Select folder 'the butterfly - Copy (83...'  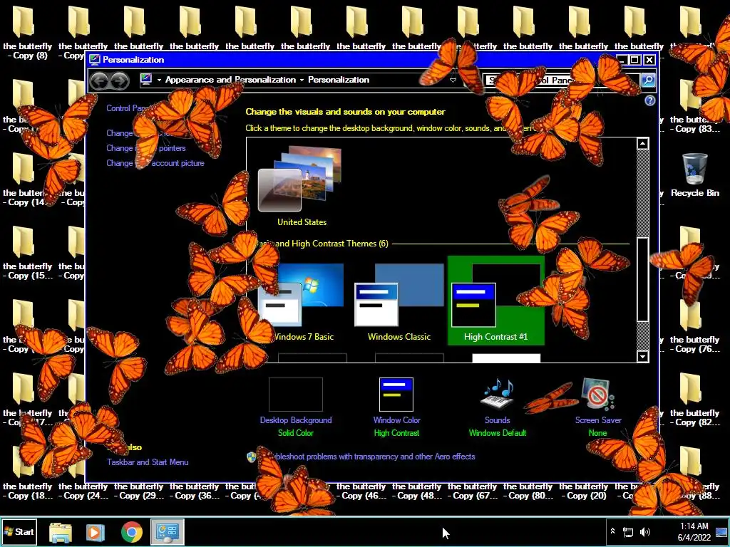pos(694,105)
